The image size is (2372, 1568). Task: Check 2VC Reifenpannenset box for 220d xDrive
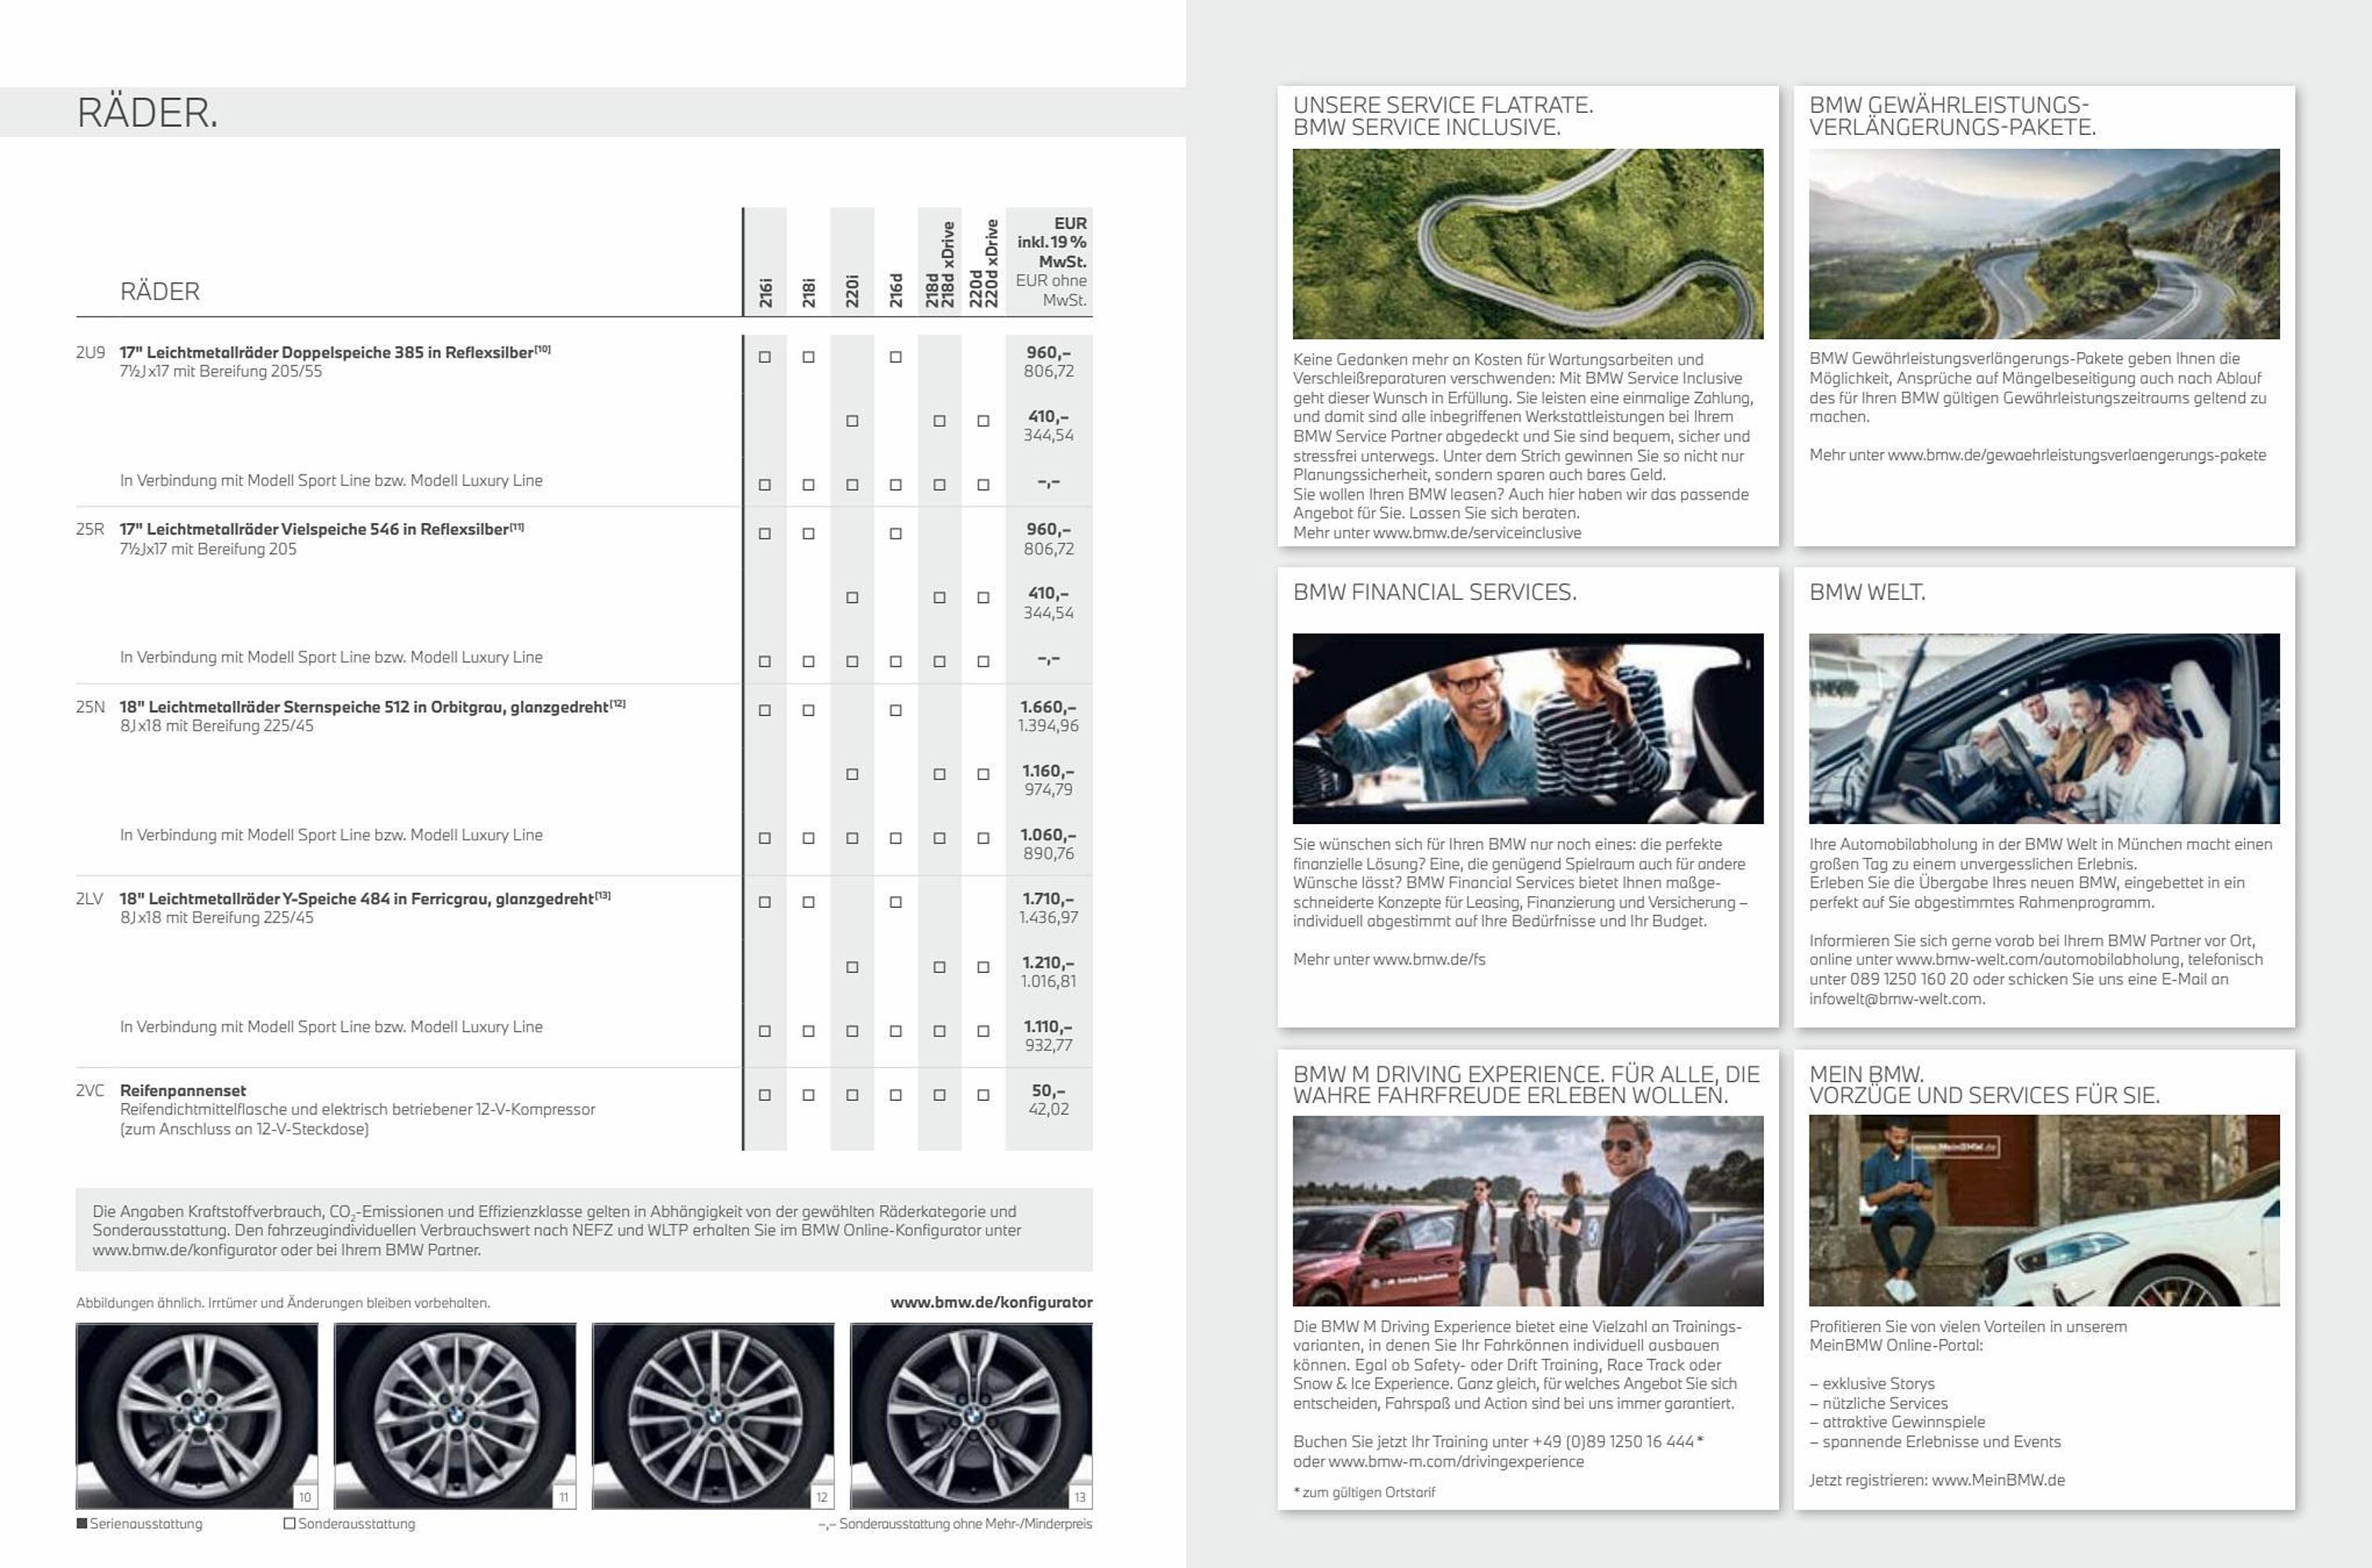[x=984, y=1095]
